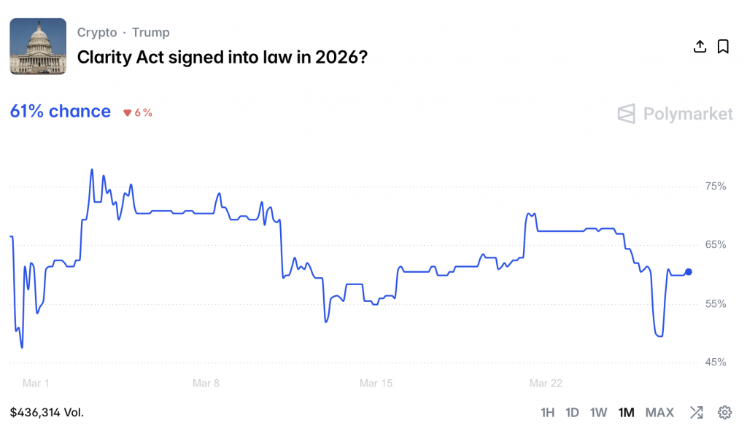
Task: Click the red down-triangle 6% indicator
Action: coord(138,113)
